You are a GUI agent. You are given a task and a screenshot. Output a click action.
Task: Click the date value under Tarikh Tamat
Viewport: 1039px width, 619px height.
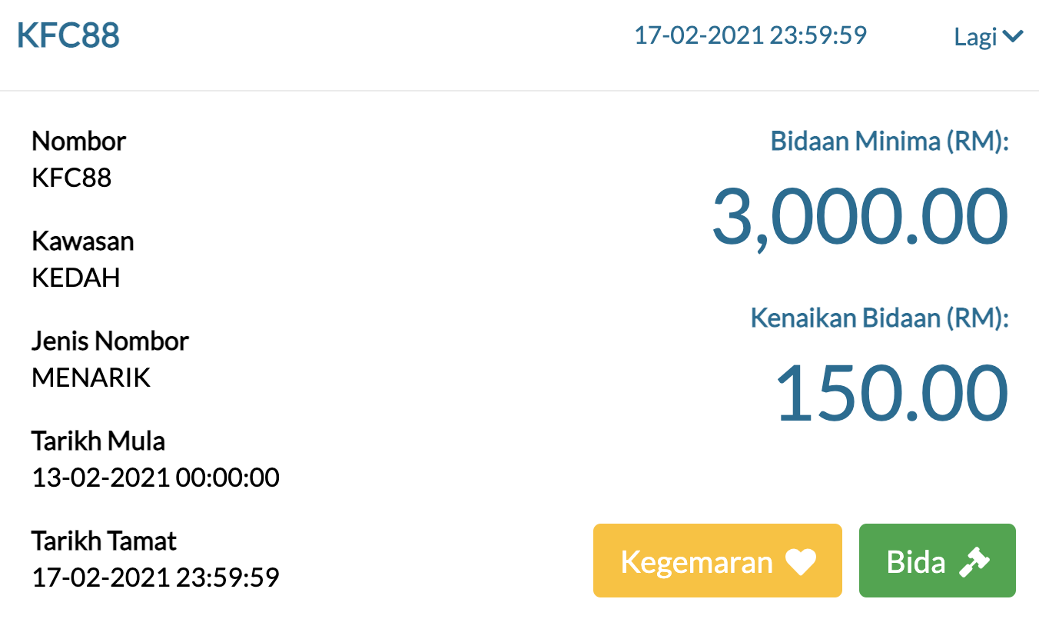155,577
